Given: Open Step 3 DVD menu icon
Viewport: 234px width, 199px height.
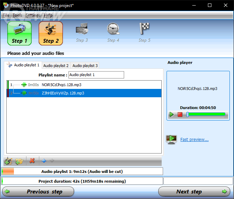Looking at the screenshot, I should (82, 28).
